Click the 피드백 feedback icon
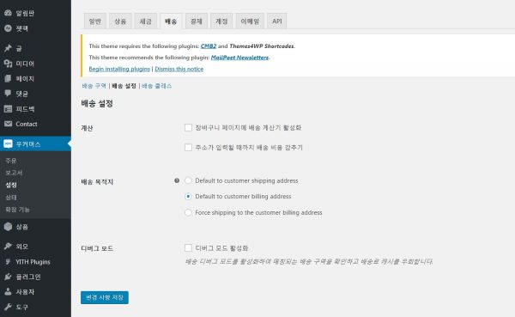Screen dimensions: 515x317 8,109
